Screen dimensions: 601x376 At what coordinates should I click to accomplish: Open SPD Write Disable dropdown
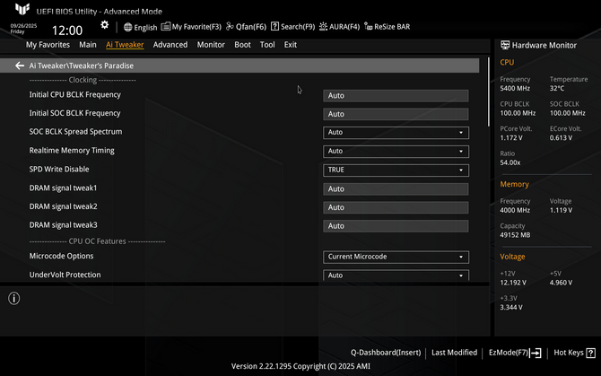click(x=396, y=171)
